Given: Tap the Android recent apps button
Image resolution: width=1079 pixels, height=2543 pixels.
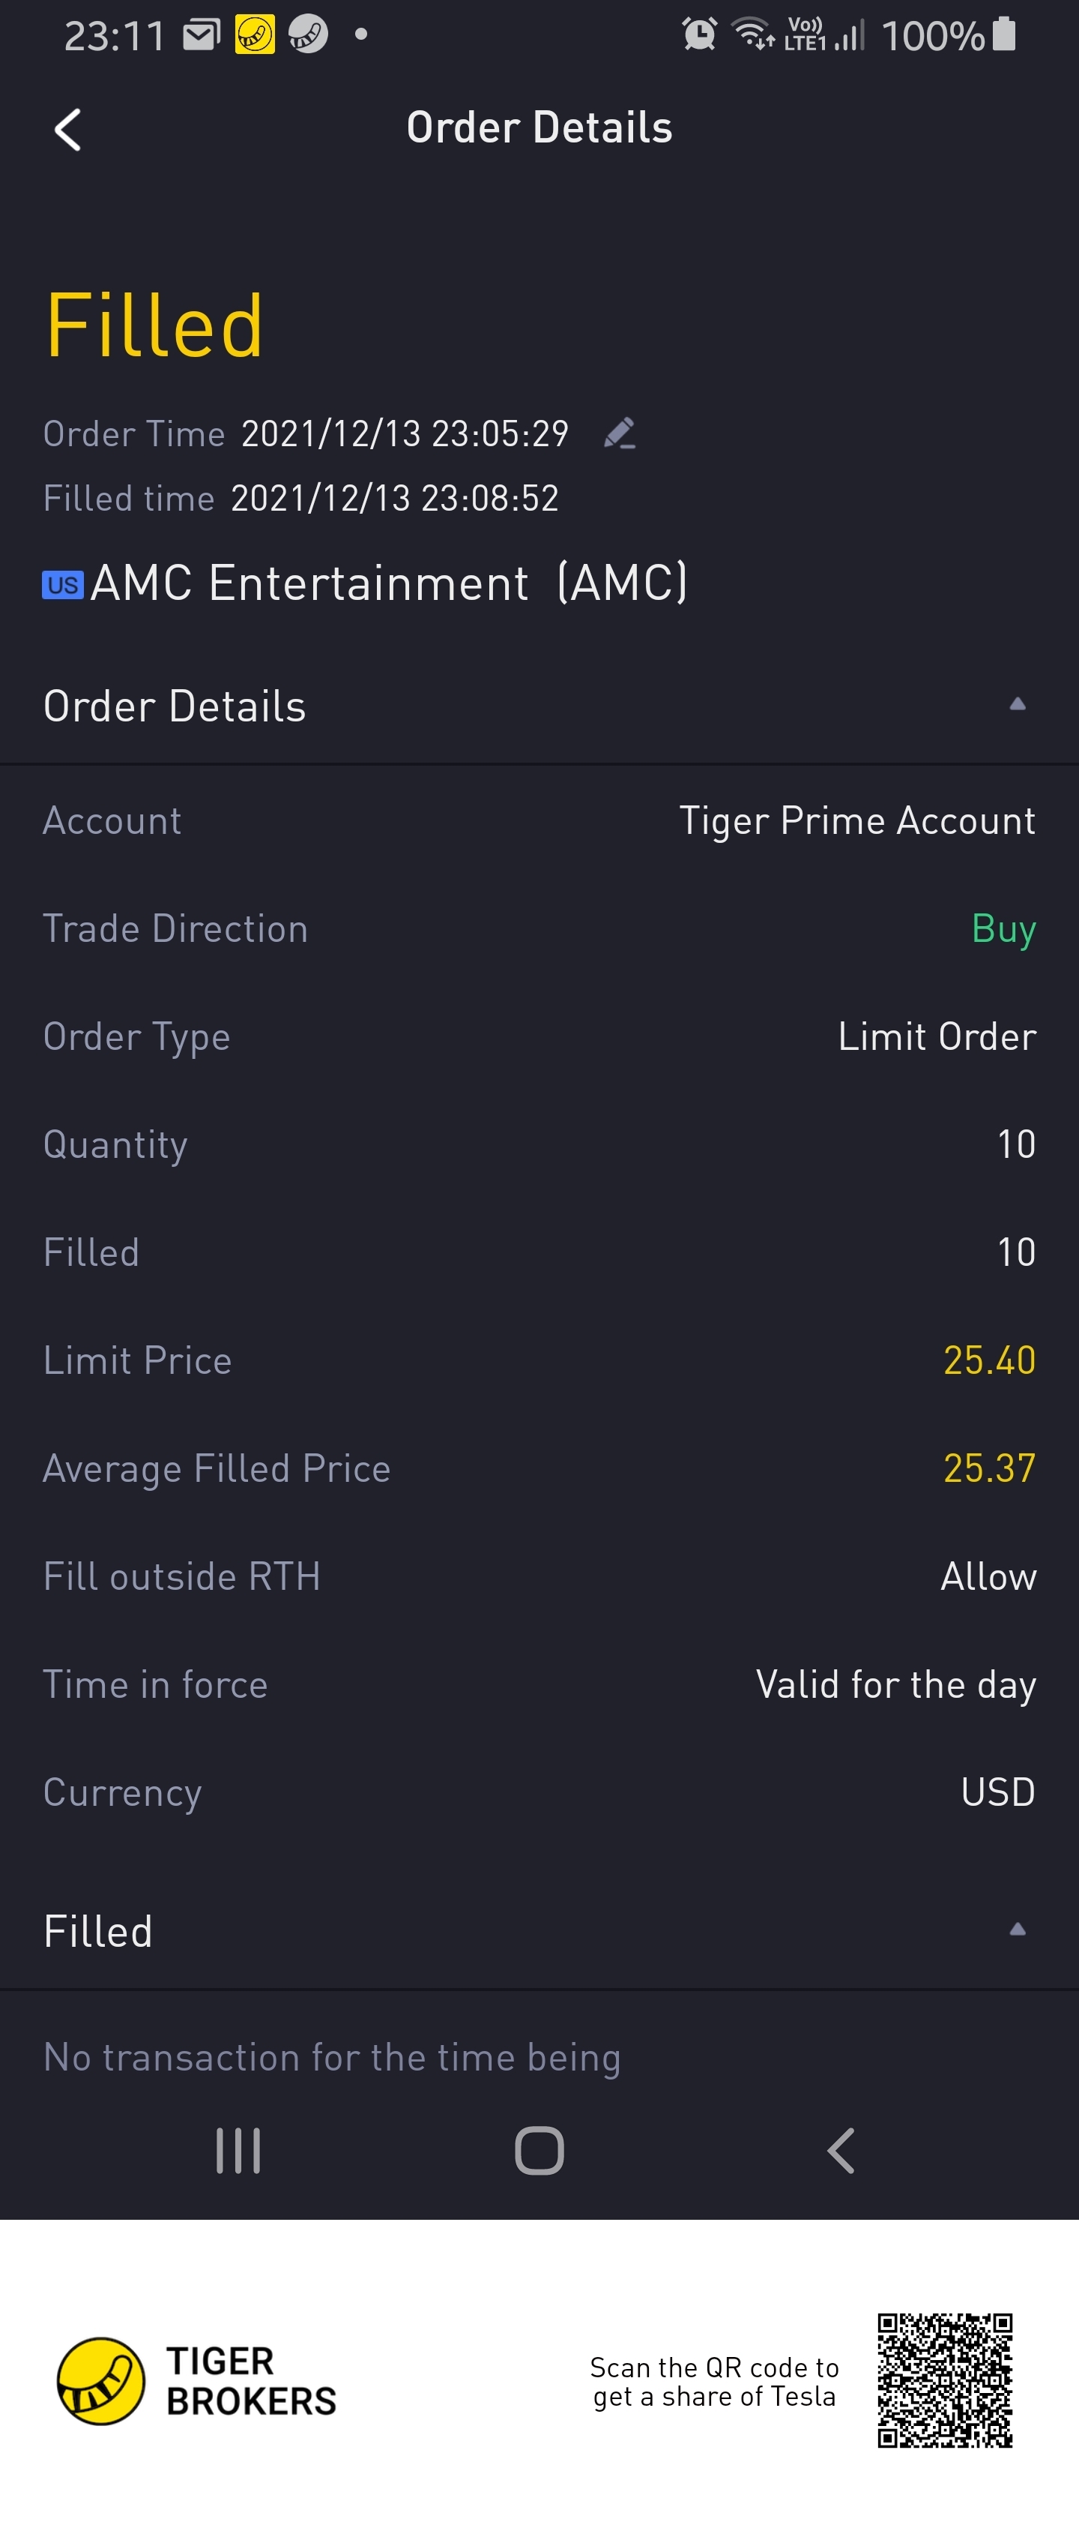Looking at the screenshot, I should point(238,2150).
